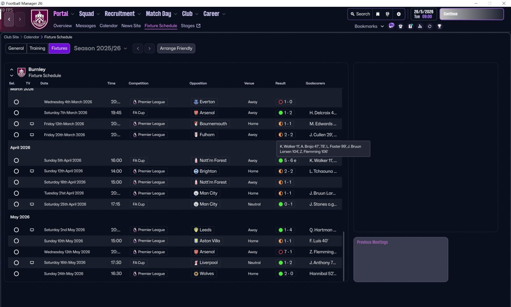This screenshot has height=307, width=511.
Task: Expand the Squad menu chevron
Action: (x=98, y=14)
